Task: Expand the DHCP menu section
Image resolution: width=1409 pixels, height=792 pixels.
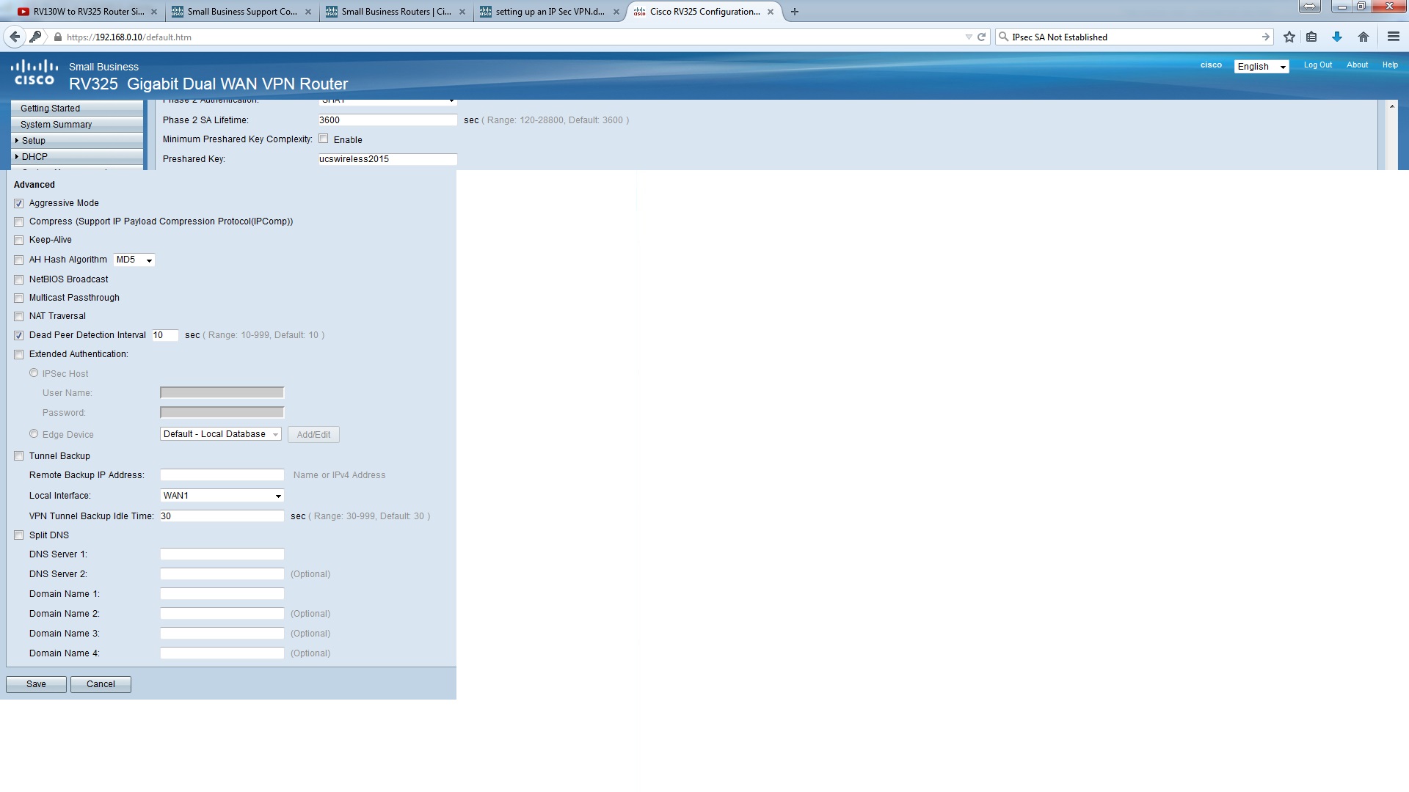Action: coord(77,156)
